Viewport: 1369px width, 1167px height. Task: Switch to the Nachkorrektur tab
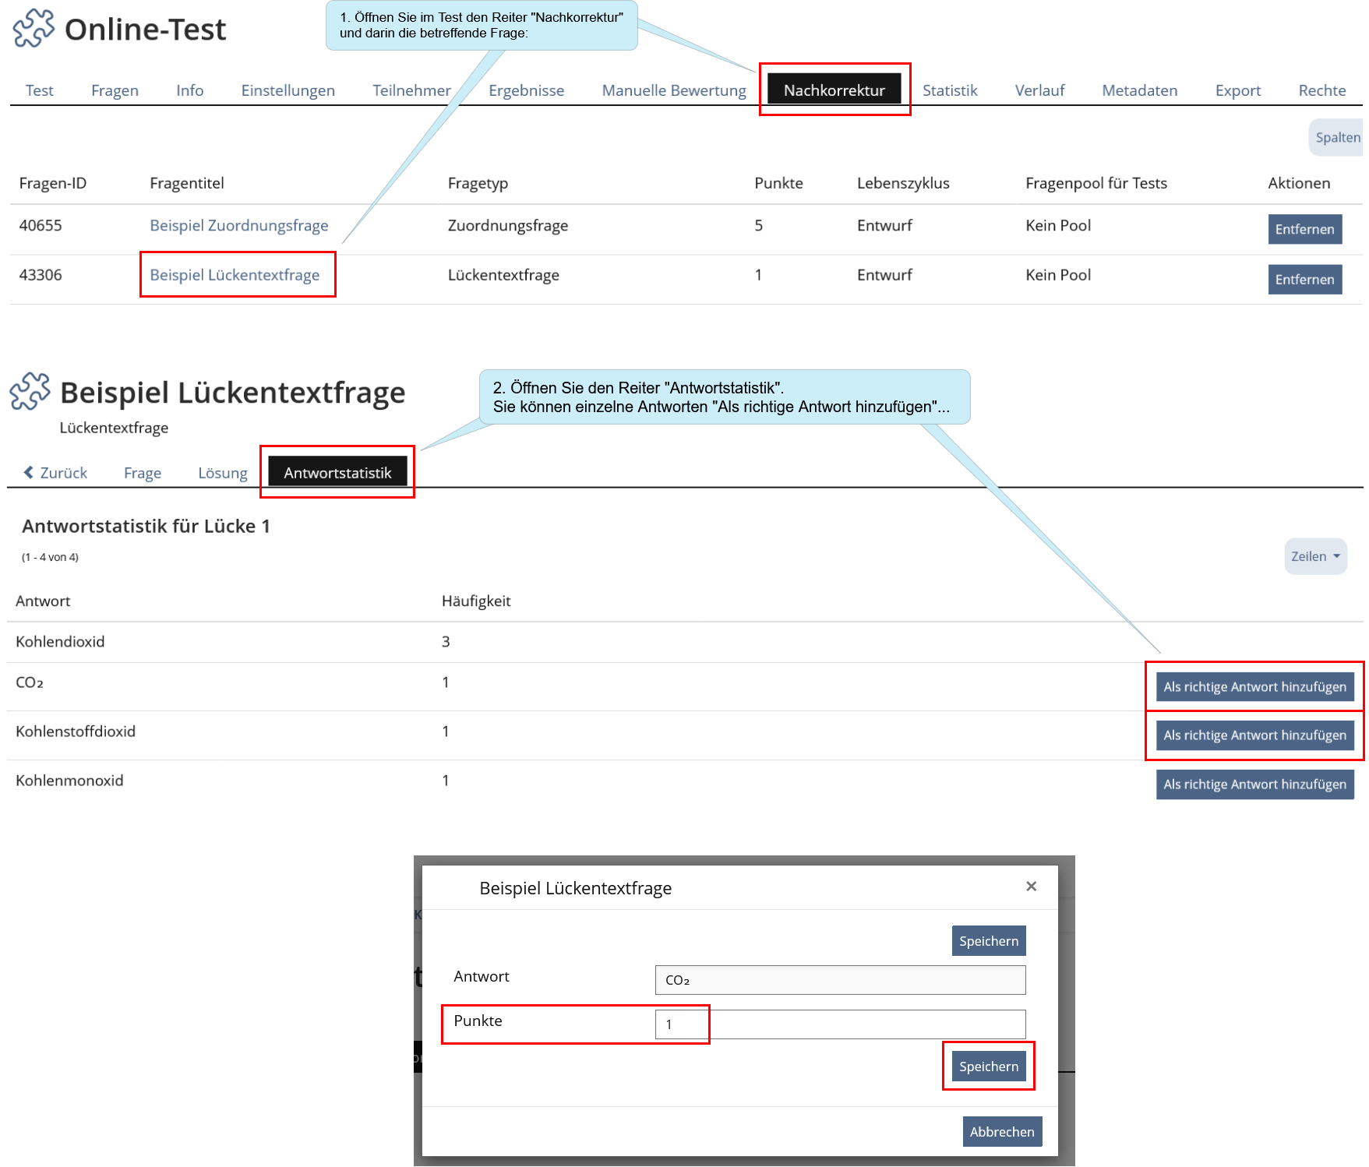[x=834, y=90]
